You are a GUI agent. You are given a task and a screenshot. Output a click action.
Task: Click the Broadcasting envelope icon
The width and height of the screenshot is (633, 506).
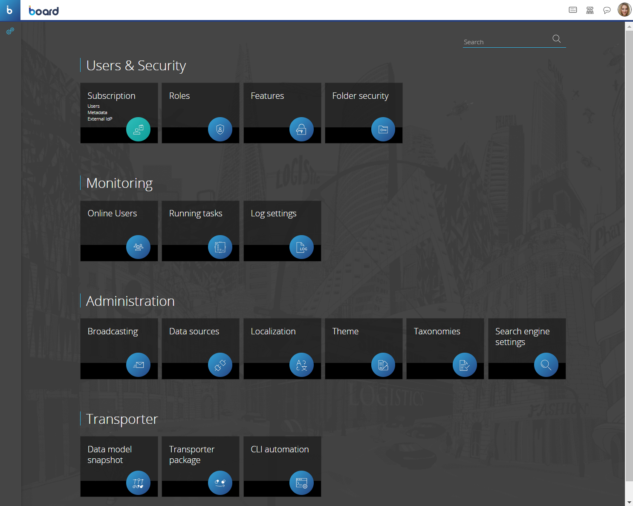138,365
